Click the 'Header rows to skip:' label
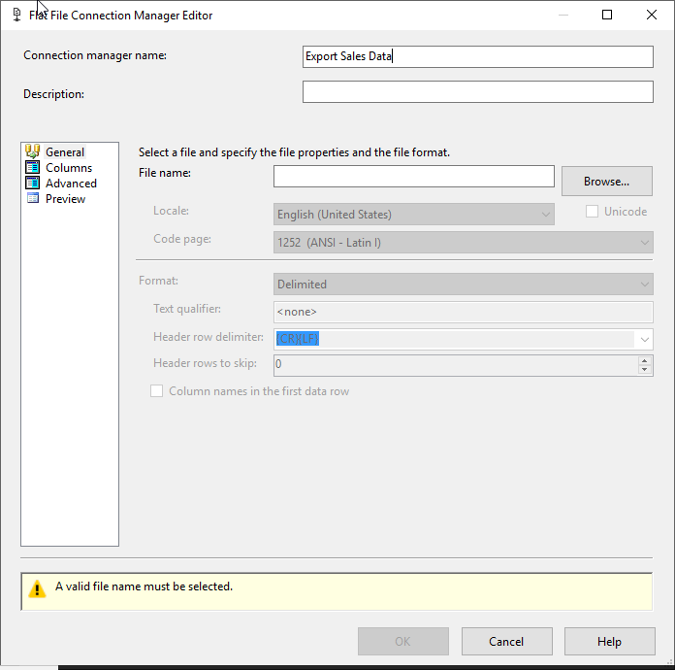Image resolution: width=675 pixels, height=670 pixels. pyautogui.click(x=205, y=363)
